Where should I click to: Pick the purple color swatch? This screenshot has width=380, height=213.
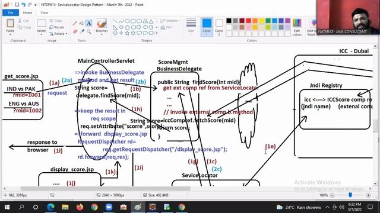(287, 21)
